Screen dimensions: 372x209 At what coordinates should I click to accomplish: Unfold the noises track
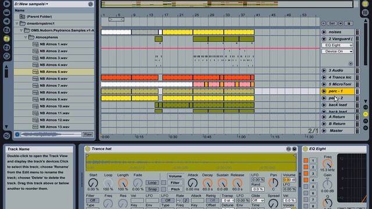pos(324,32)
